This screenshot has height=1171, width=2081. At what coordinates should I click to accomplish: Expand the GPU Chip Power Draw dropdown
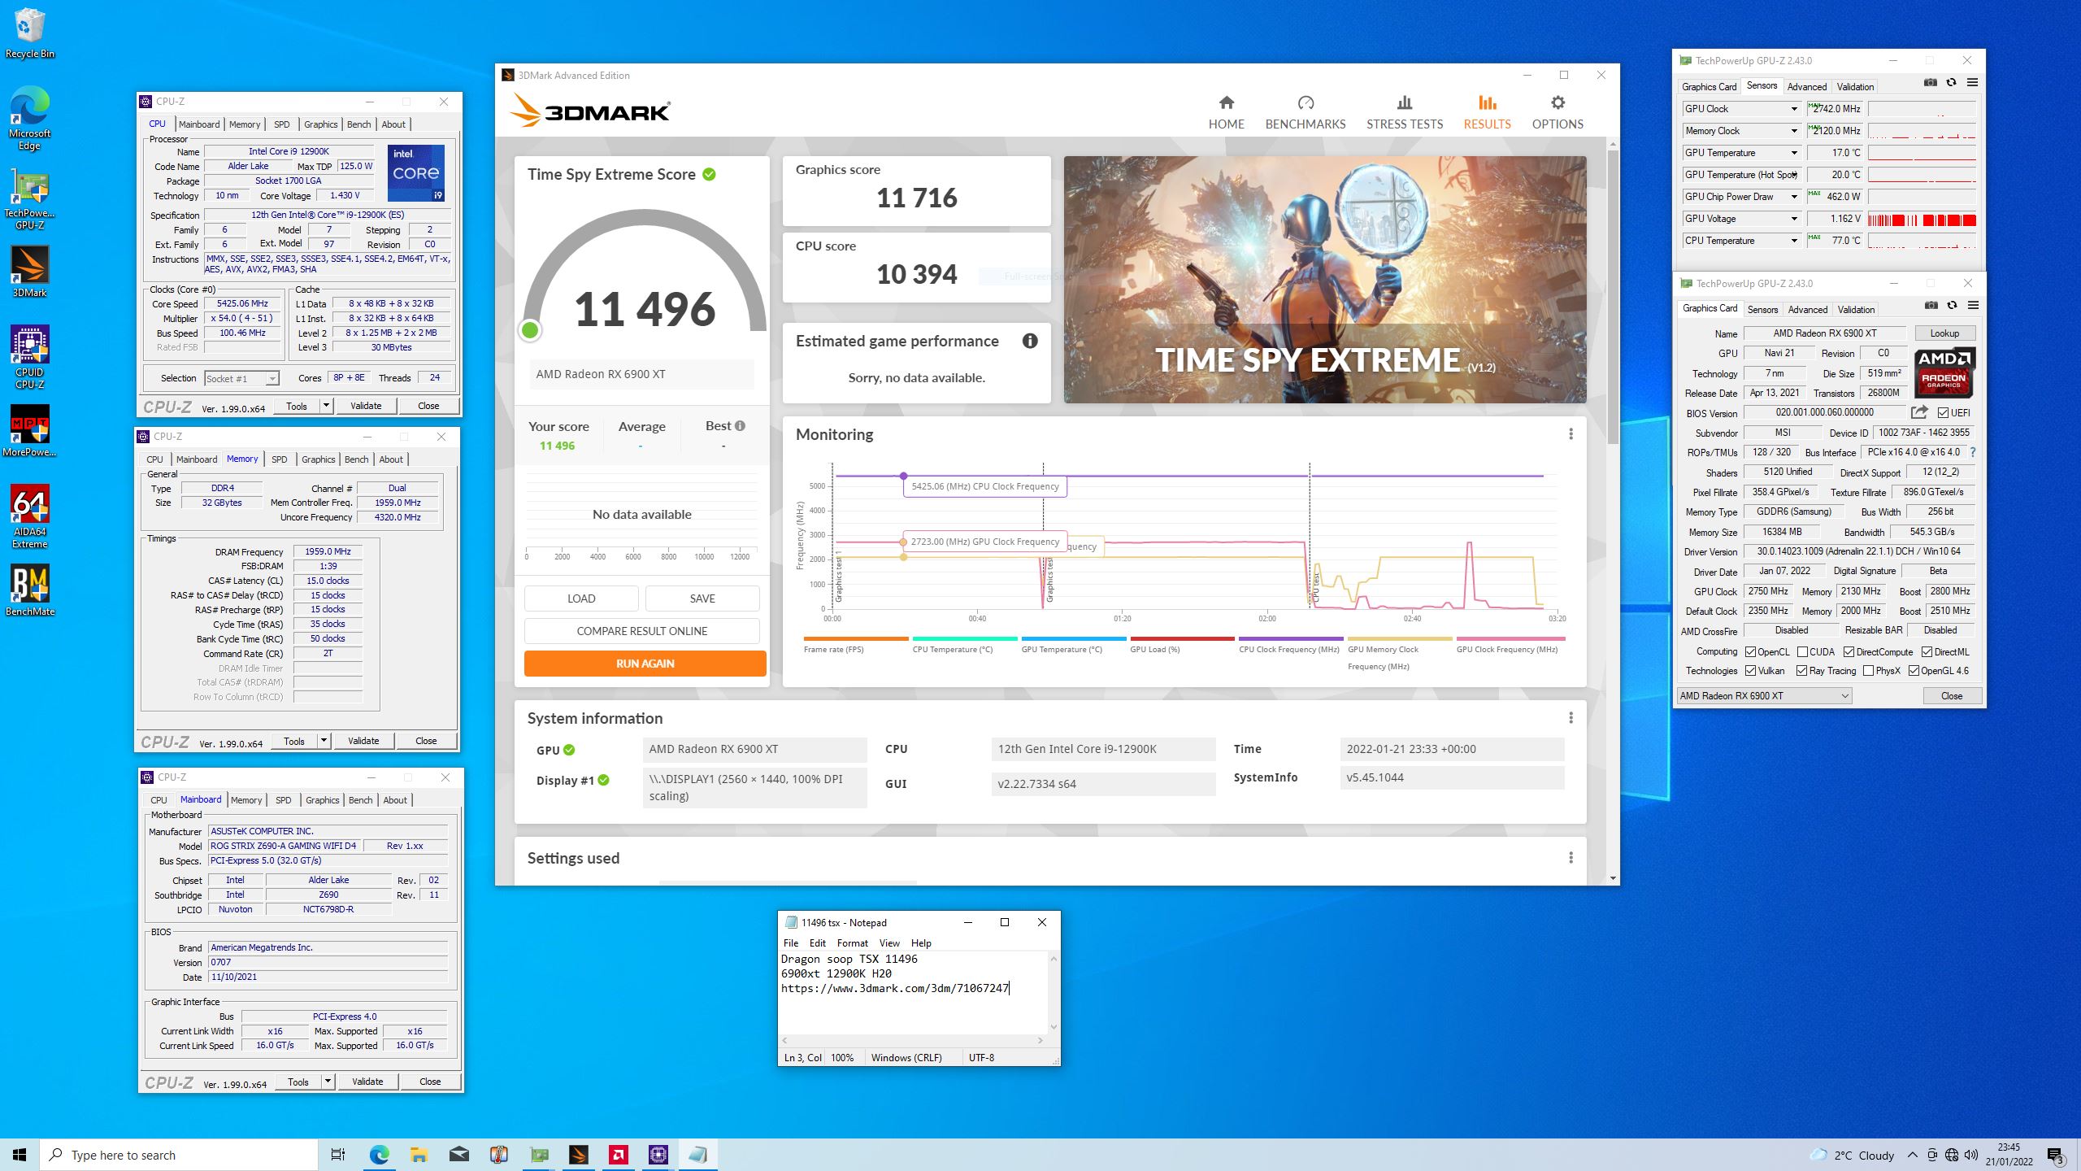(1793, 197)
